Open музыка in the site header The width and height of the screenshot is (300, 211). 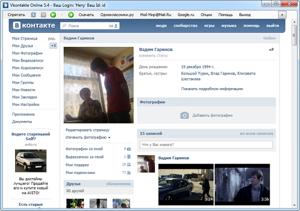[x=229, y=26]
